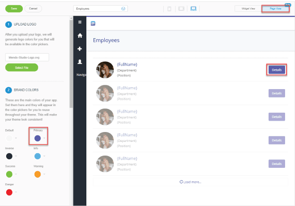Click the app logo icon in the preview header
295x206 pixels.
[93, 23]
